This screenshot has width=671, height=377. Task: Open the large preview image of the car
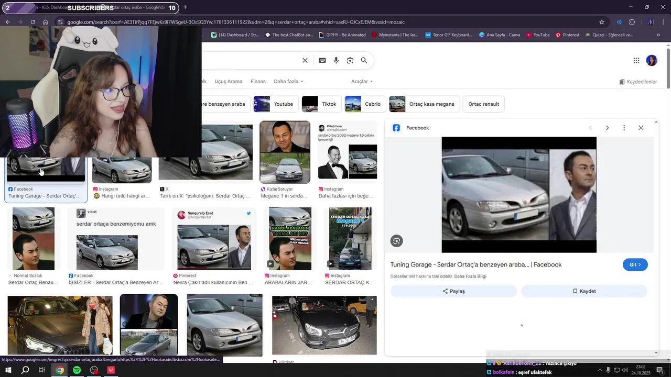[x=519, y=195]
